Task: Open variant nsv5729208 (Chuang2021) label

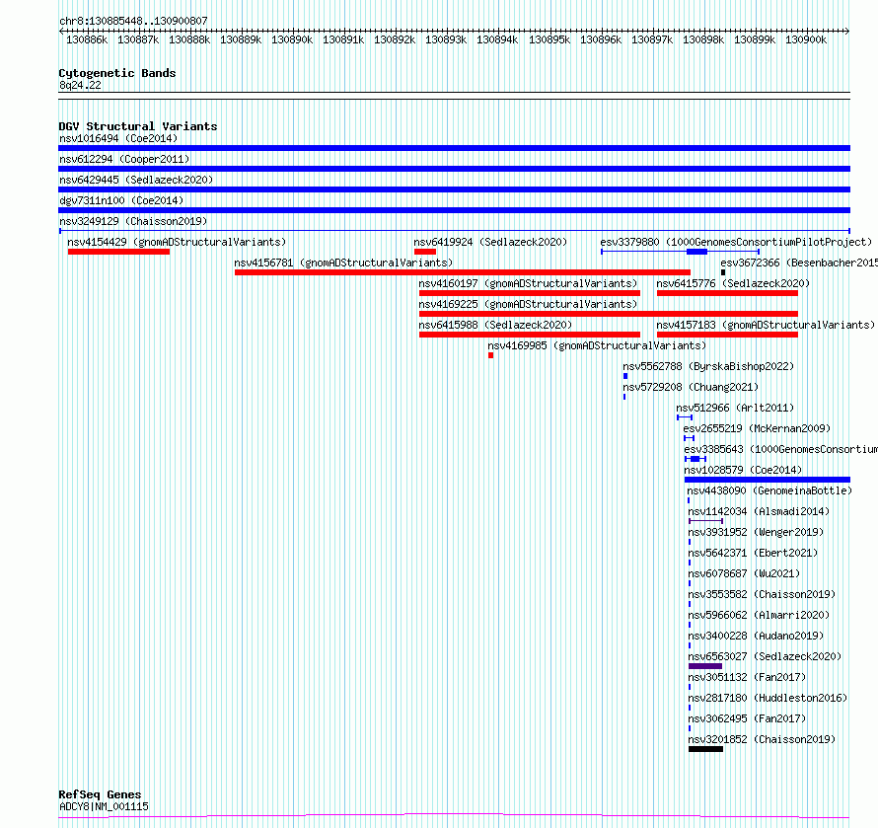Action: (691, 387)
